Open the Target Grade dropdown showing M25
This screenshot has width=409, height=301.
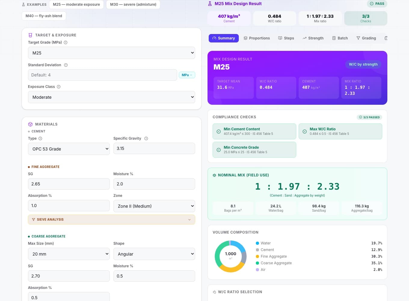tap(112, 53)
